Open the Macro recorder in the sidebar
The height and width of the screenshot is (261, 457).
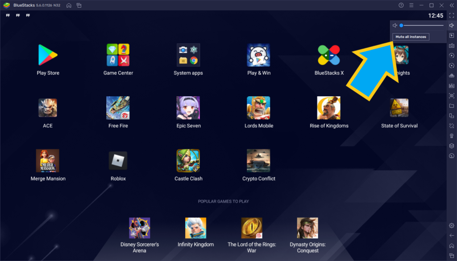452,56
